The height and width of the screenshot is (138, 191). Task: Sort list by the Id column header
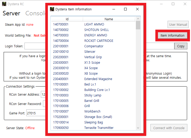[67, 19]
